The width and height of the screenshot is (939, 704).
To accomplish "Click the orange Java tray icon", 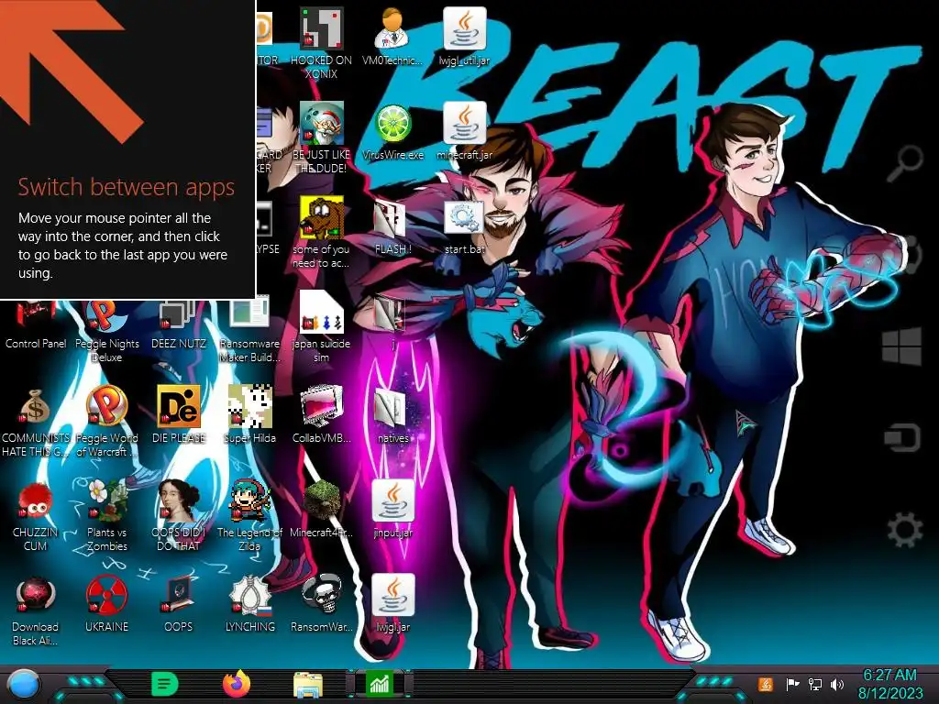I will 766,684.
